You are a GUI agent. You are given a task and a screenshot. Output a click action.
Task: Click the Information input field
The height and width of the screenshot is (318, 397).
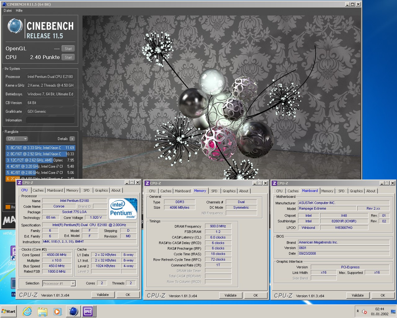[x=50, y=120]
